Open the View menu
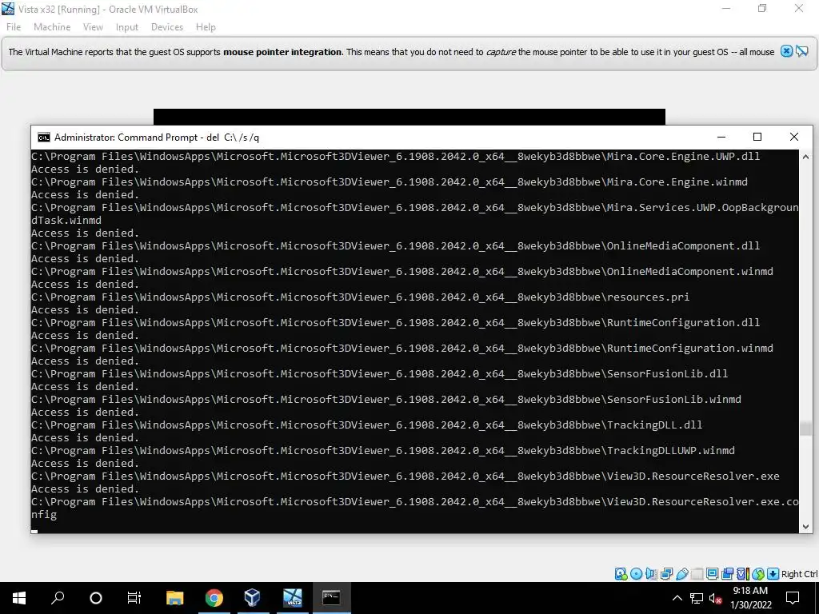 pos(93,27)
